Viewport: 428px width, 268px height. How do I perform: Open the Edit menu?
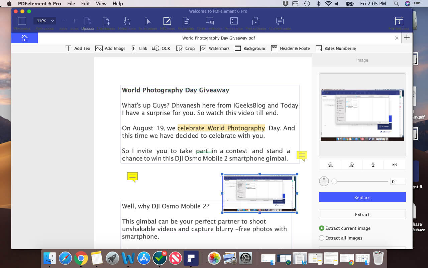point(86,4)
